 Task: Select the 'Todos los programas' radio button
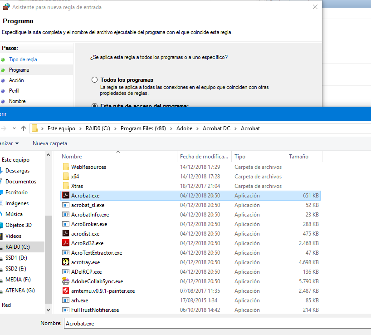point(94,80)
